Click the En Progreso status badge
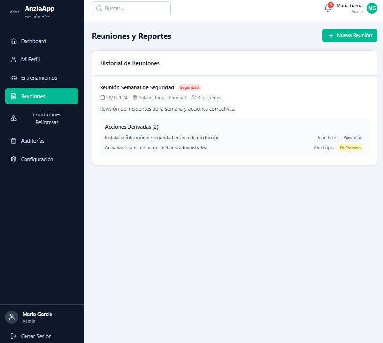The height and width of the screenshot is (343, 383). click(x=350, y=148)
